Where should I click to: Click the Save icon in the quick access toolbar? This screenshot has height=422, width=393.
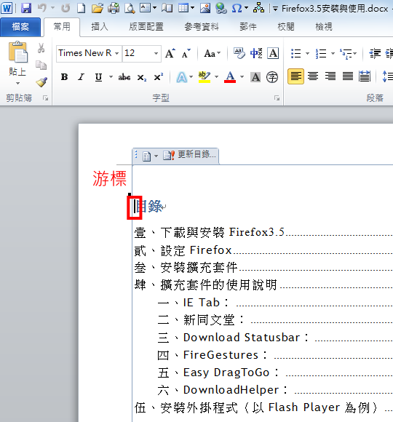tap(26, 8)
